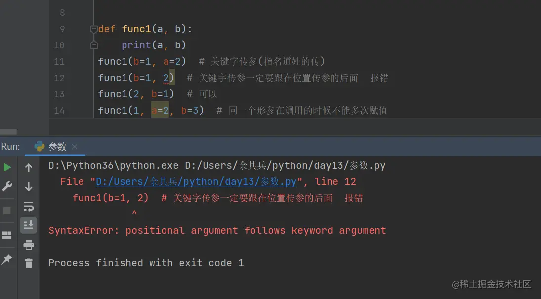The width and height of the screenshot is (541, 299).
Task: Click Up the Stack Trace arrow
Action: 29,168
